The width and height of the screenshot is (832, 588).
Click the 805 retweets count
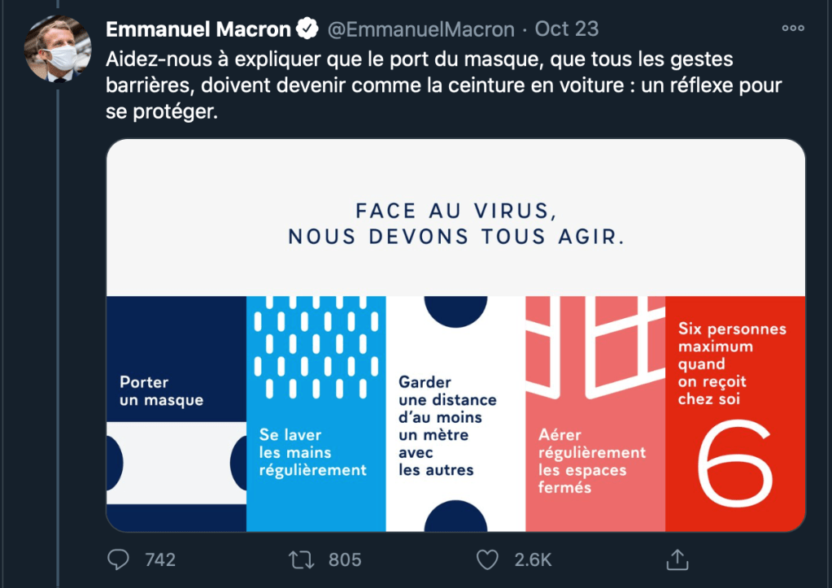345,560
